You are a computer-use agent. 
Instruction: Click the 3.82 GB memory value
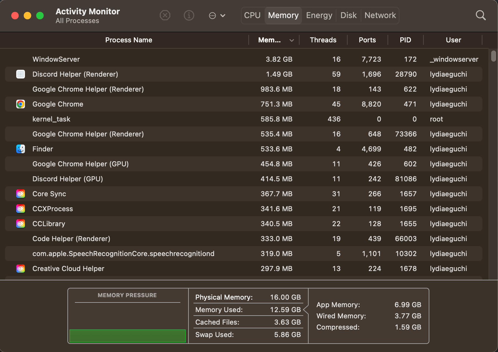279,59
